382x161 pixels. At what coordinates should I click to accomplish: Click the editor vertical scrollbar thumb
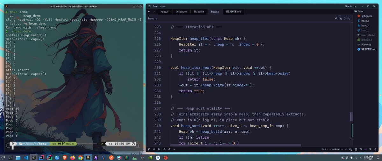351,116
